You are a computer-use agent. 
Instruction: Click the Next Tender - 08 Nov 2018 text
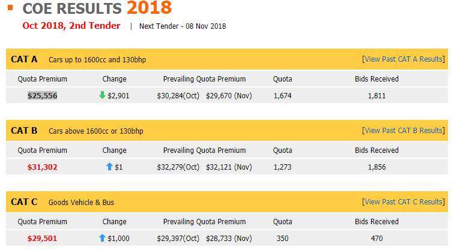pos(183,26)
